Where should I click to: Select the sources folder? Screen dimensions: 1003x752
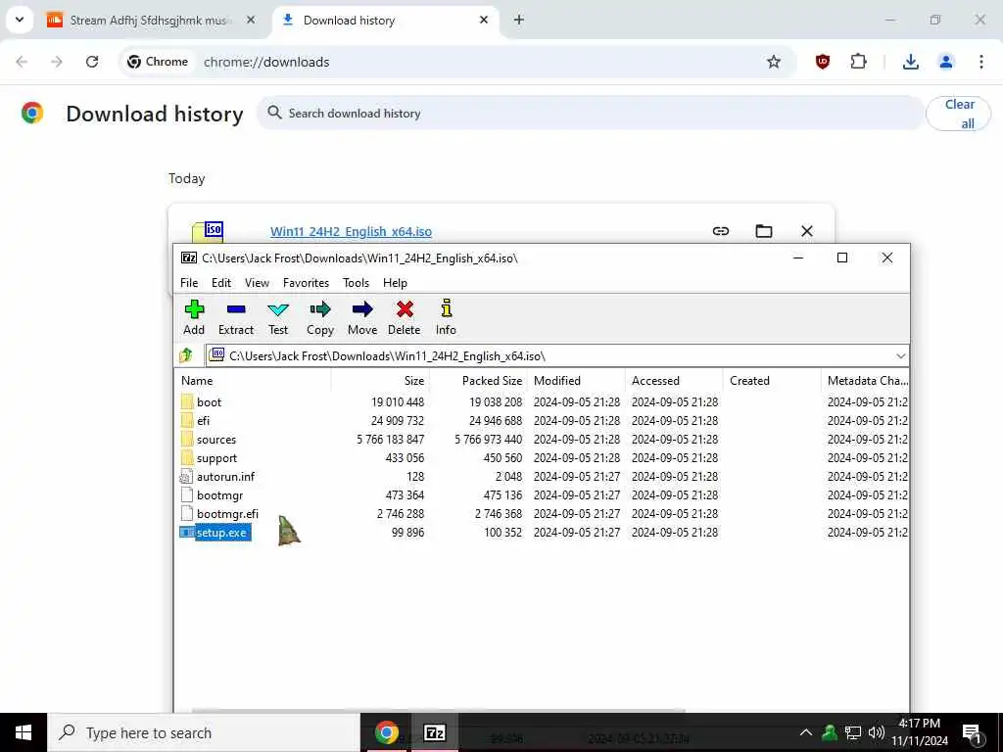point(216,440)
